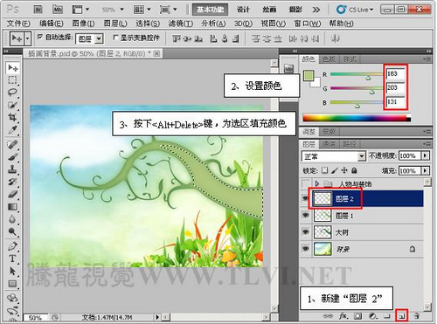Toggle lock transparent pixels
Viewport: 437px width, 324px height.
pos(324,170)
